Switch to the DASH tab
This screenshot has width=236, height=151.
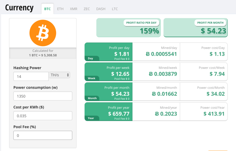pos(101,9)
